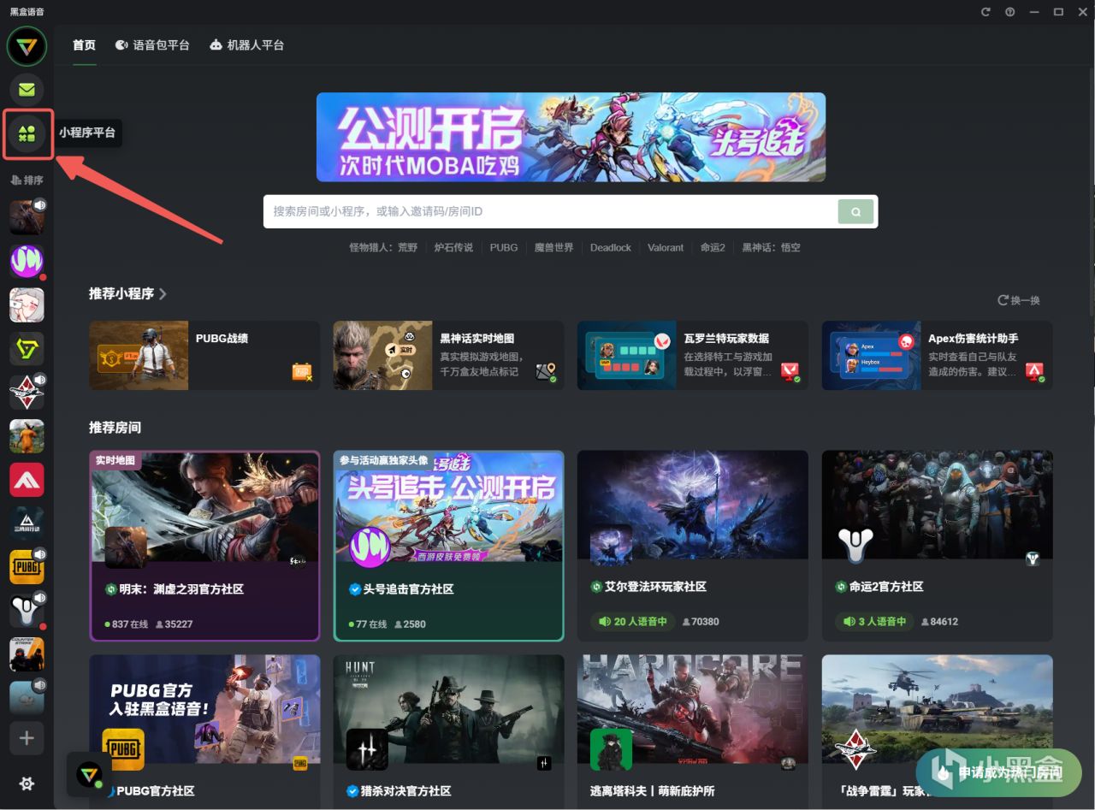Open the 明末：渊虚之羽官方社区 room

[204, 546]
